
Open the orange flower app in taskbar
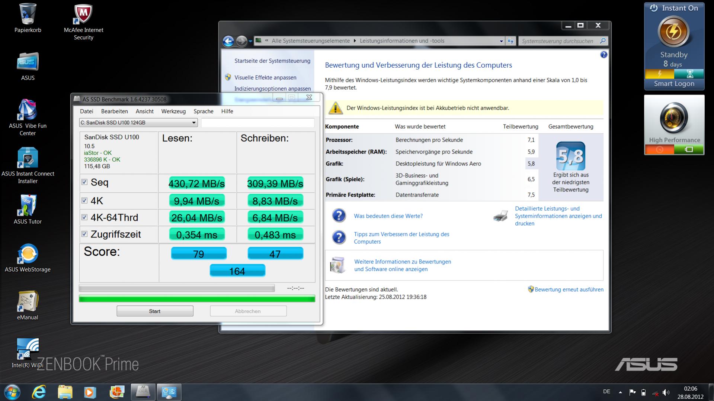coord(117,392)
